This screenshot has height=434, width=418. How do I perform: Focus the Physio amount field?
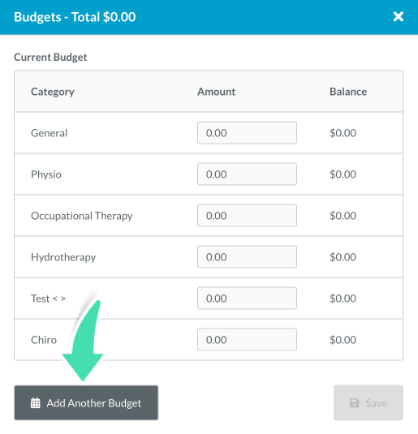[x=247, y=174]
